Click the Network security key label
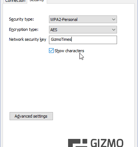 [28, 39]
